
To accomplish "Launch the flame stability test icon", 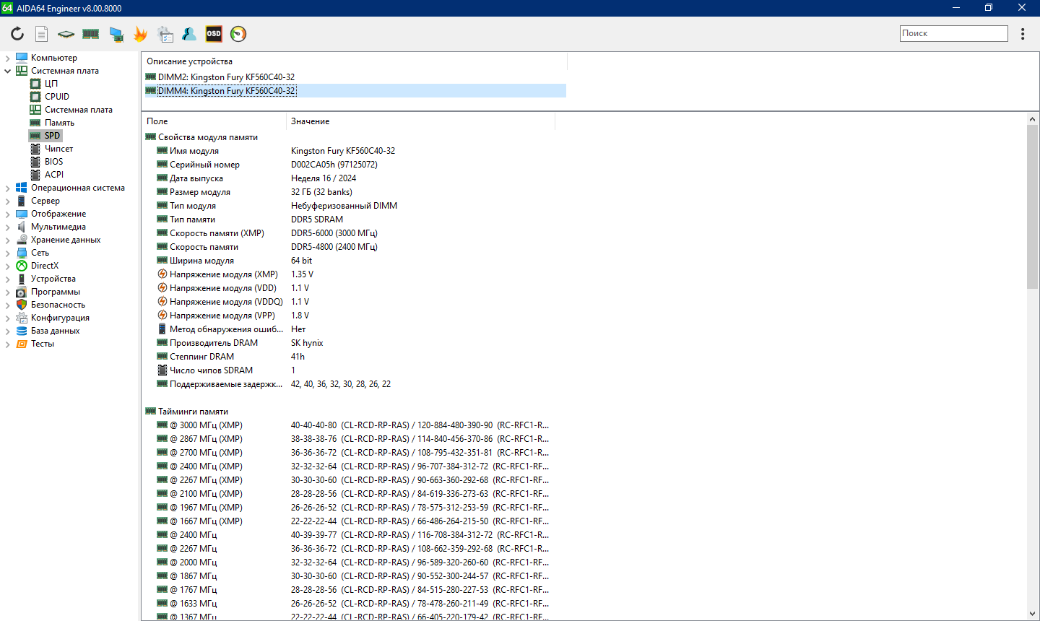I will pyautogui.click(x=140, y=34).
